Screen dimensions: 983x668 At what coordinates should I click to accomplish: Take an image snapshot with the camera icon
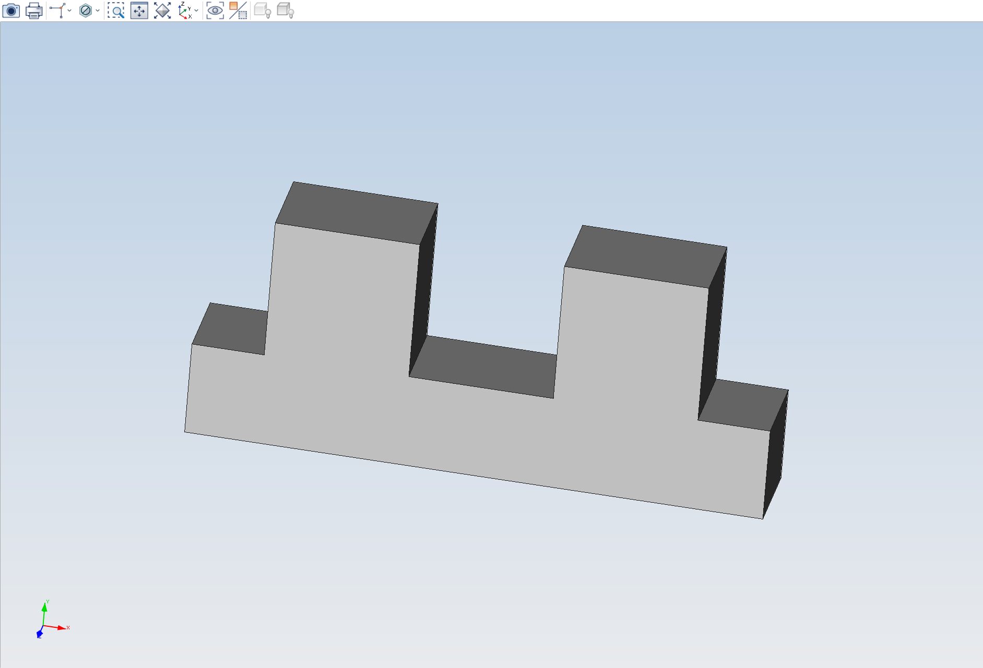click(x=11, y=10)
